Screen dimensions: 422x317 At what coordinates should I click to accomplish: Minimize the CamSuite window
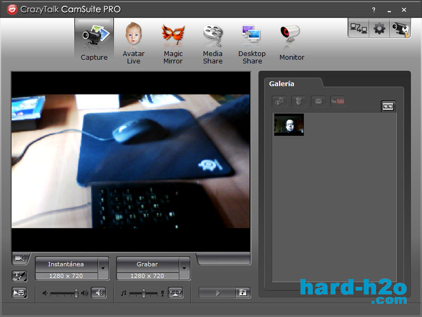click(389, 10)
